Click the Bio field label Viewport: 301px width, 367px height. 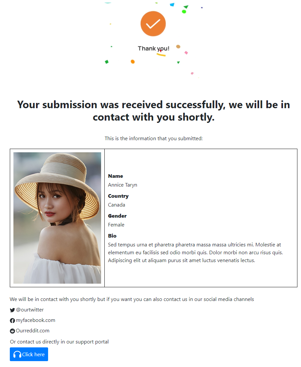click(112, 236)
